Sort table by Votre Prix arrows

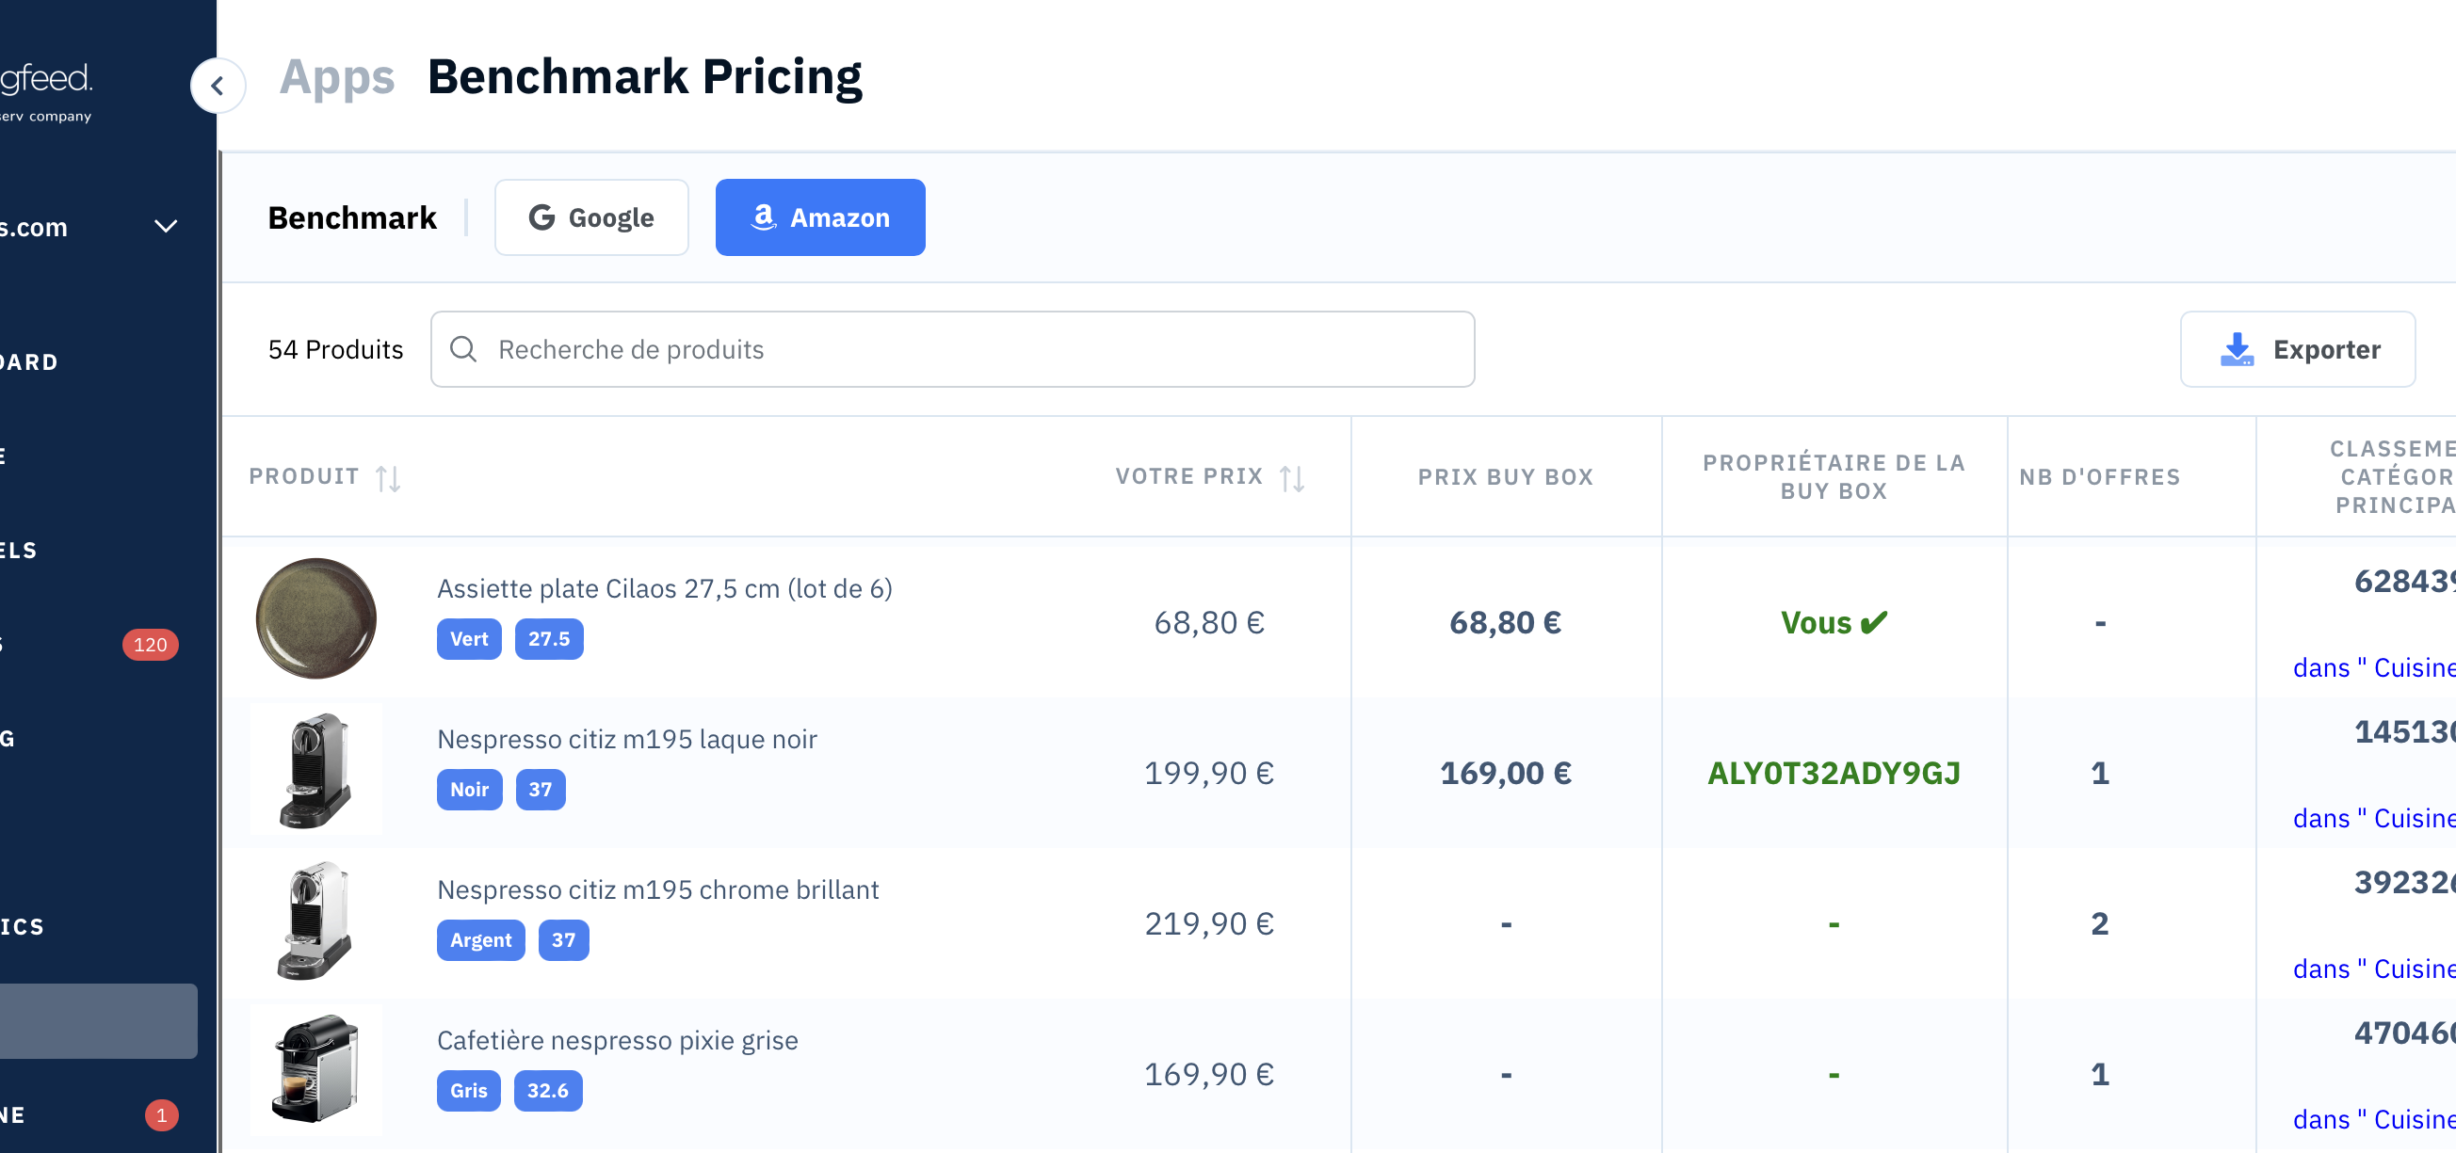pyautogui.click(x=1292, y=477)
